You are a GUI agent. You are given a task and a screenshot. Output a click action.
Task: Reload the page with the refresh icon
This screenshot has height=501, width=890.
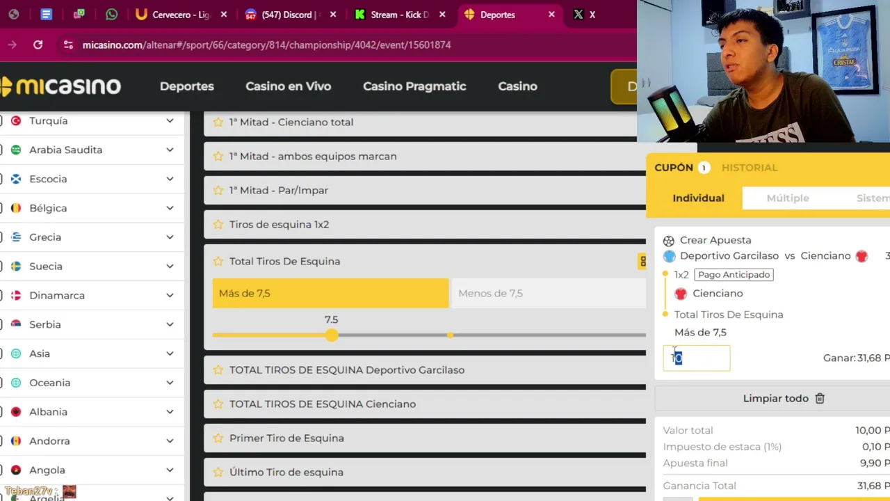pyautogui.click(x=38, y=45)
